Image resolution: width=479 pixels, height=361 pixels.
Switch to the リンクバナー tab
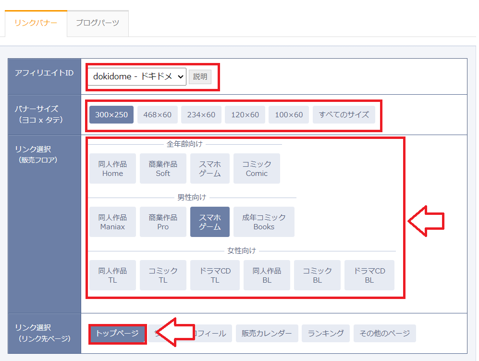pos(36,23)
